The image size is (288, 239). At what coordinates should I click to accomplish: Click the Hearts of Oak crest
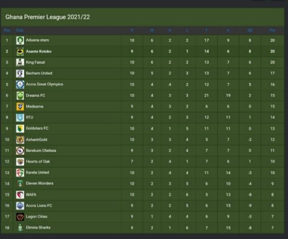point(20,162)
